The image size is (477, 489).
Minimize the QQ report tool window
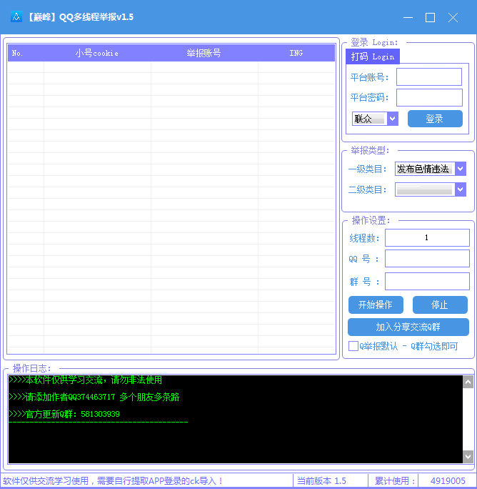point(408,17)
